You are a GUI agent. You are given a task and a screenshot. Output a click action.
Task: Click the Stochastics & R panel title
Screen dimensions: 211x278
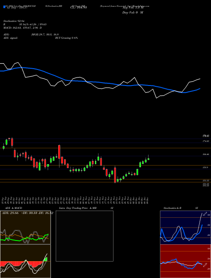pos(173,208)
